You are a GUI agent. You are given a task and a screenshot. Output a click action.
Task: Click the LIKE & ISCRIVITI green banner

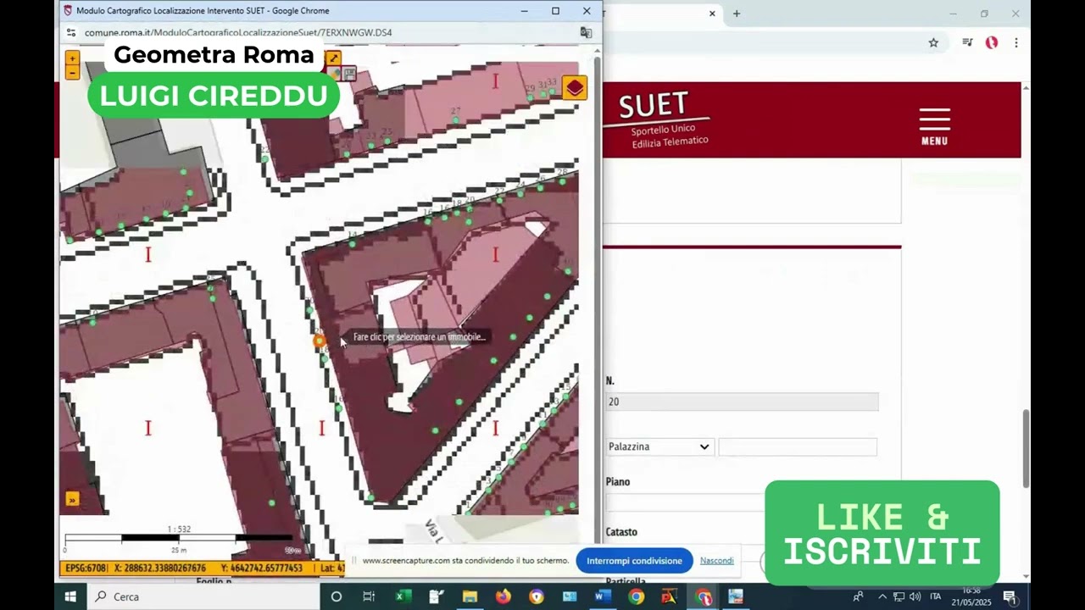coord(882,533)
